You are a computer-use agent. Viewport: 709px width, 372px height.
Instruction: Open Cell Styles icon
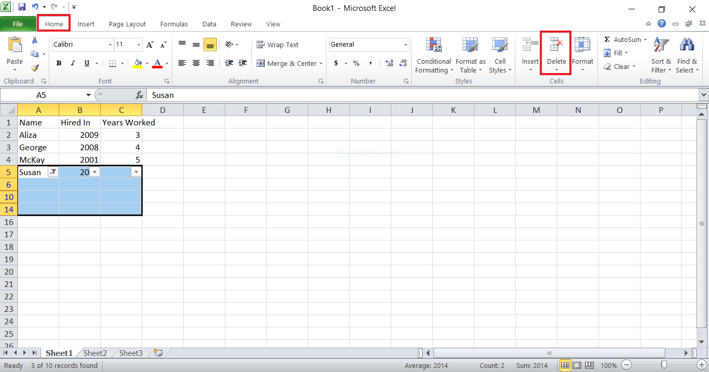500,46
